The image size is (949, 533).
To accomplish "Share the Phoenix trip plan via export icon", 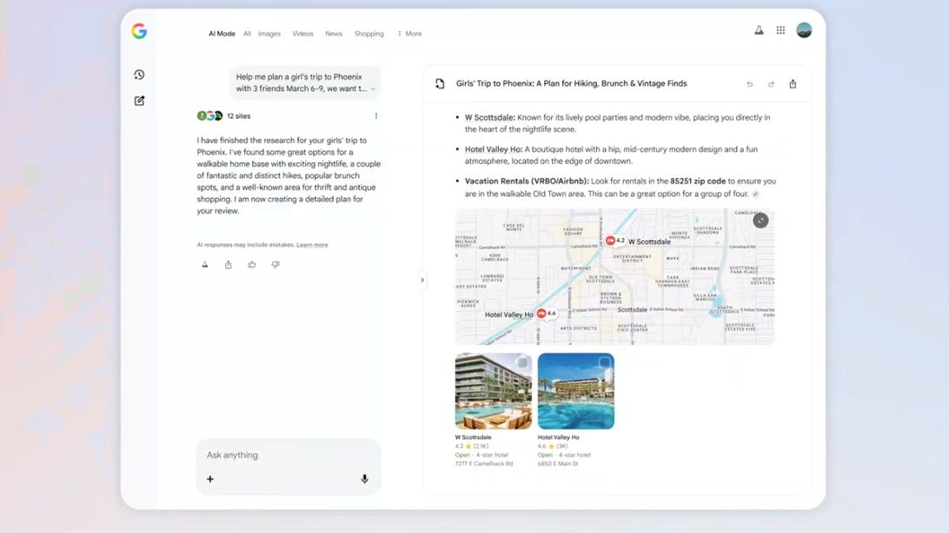I will click(x=792, y=83).
